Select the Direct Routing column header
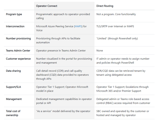The width and height of the screenshot is (158, 121). pos(105,6)
